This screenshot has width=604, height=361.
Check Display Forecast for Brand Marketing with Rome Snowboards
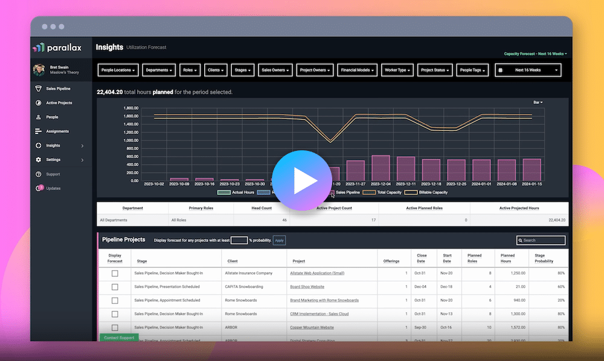(115, 301)
